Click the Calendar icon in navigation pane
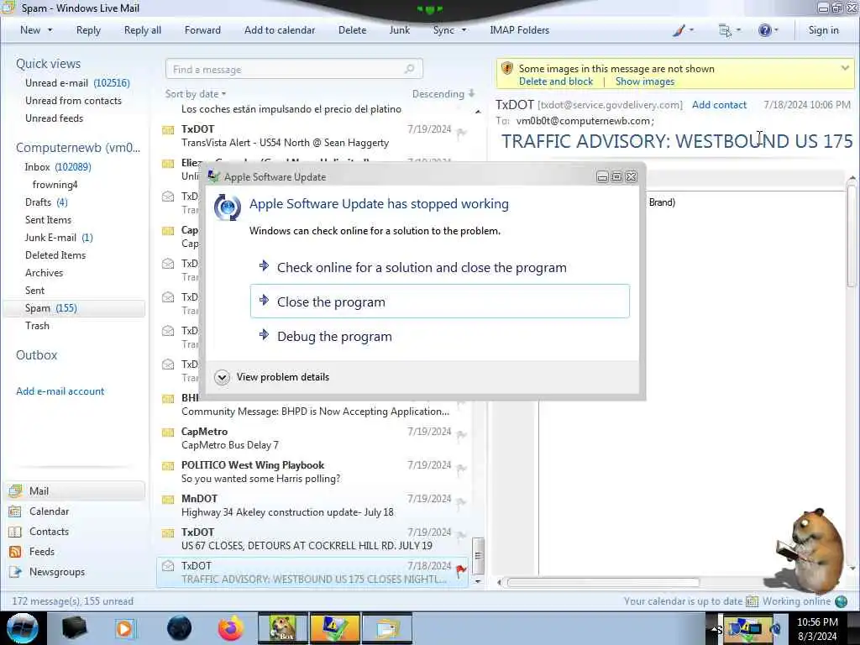860x645 pixels. [15, 511]
